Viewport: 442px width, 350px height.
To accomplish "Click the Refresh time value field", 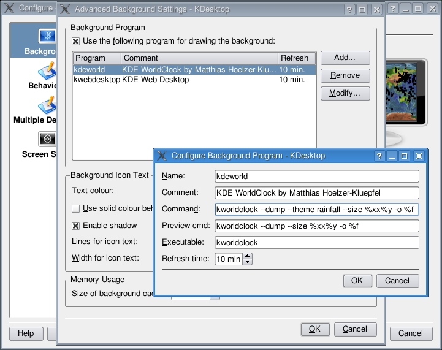I will click(229, 259).
